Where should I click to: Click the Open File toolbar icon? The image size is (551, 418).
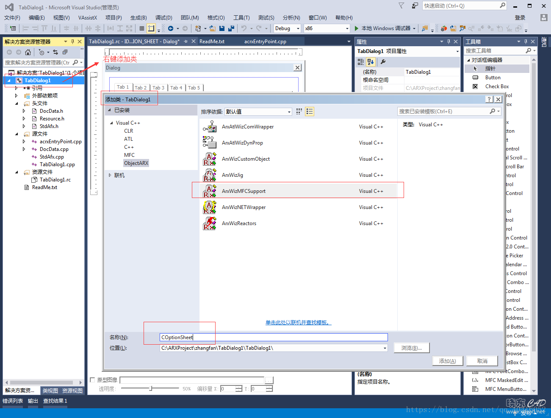pyautogui.click(x=213, y=28)
